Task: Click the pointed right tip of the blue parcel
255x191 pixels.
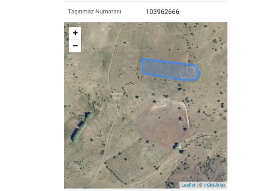Action: (x=200, y=73)
